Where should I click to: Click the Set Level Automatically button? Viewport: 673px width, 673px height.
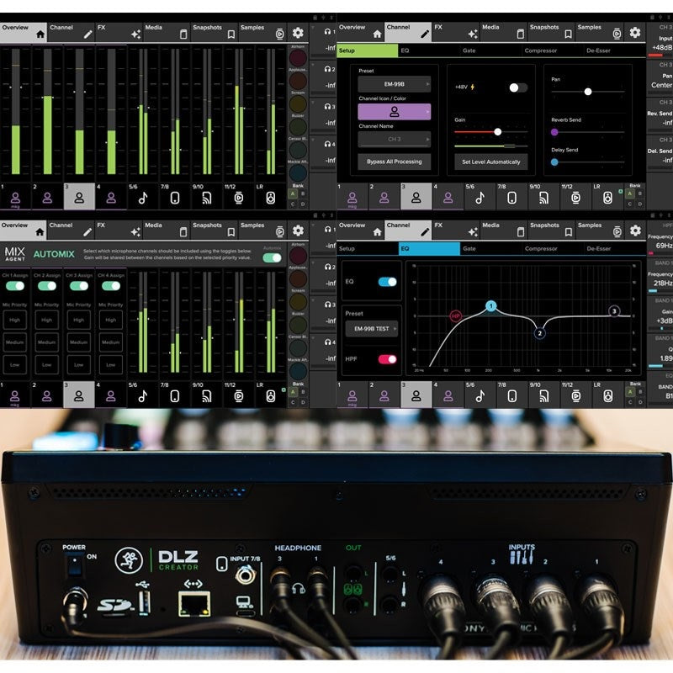tap(491, 162)
